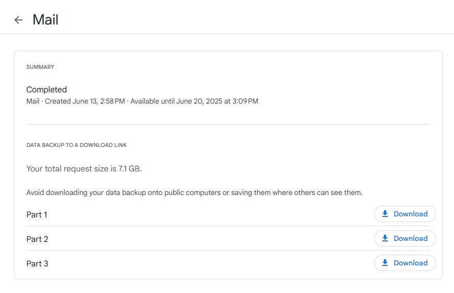
Task: Click the download arrow icon for Part 2
Action: 385,238
